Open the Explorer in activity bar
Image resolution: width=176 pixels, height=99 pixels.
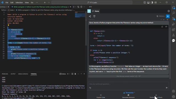pos(174,8)
